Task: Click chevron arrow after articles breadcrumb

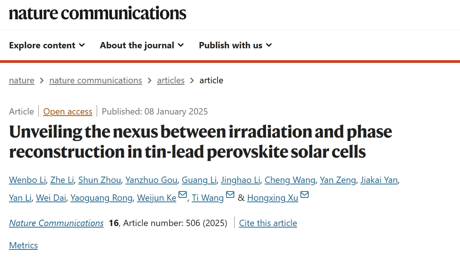Action: (x=192, y=80)
